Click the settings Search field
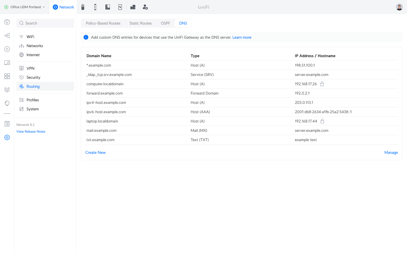 [x=45, y=23]
